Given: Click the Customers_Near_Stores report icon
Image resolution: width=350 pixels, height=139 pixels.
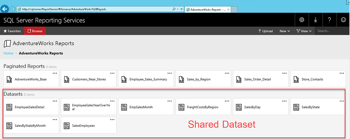Looking at the screenshot, I should (x=66, y=79).
